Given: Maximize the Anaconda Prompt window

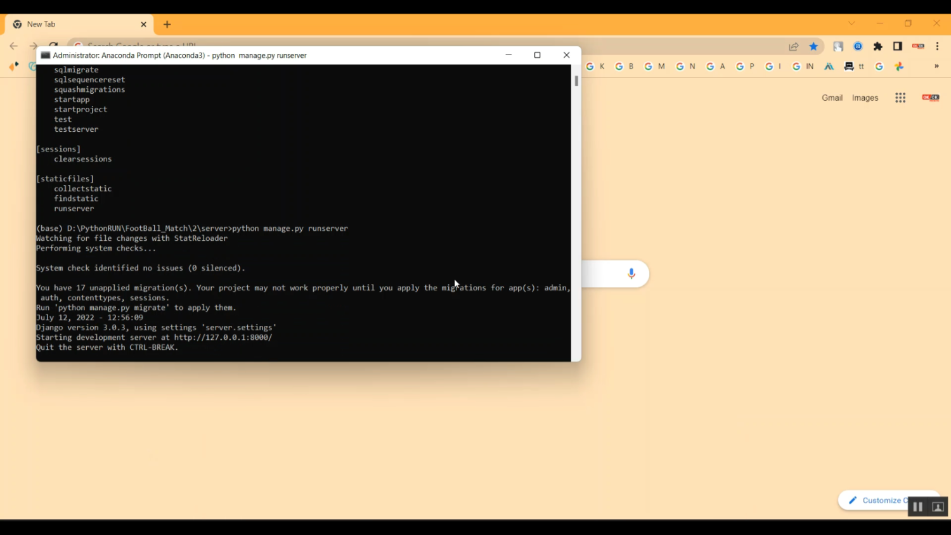Looking at the screenshot, I should coord(537,55).
